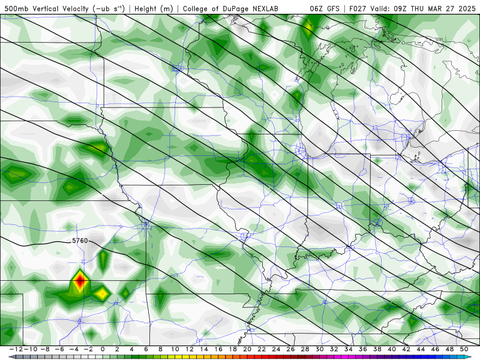Click the '06Z GFS' model run text
480x360 pixels.
(x=325, y=9)
